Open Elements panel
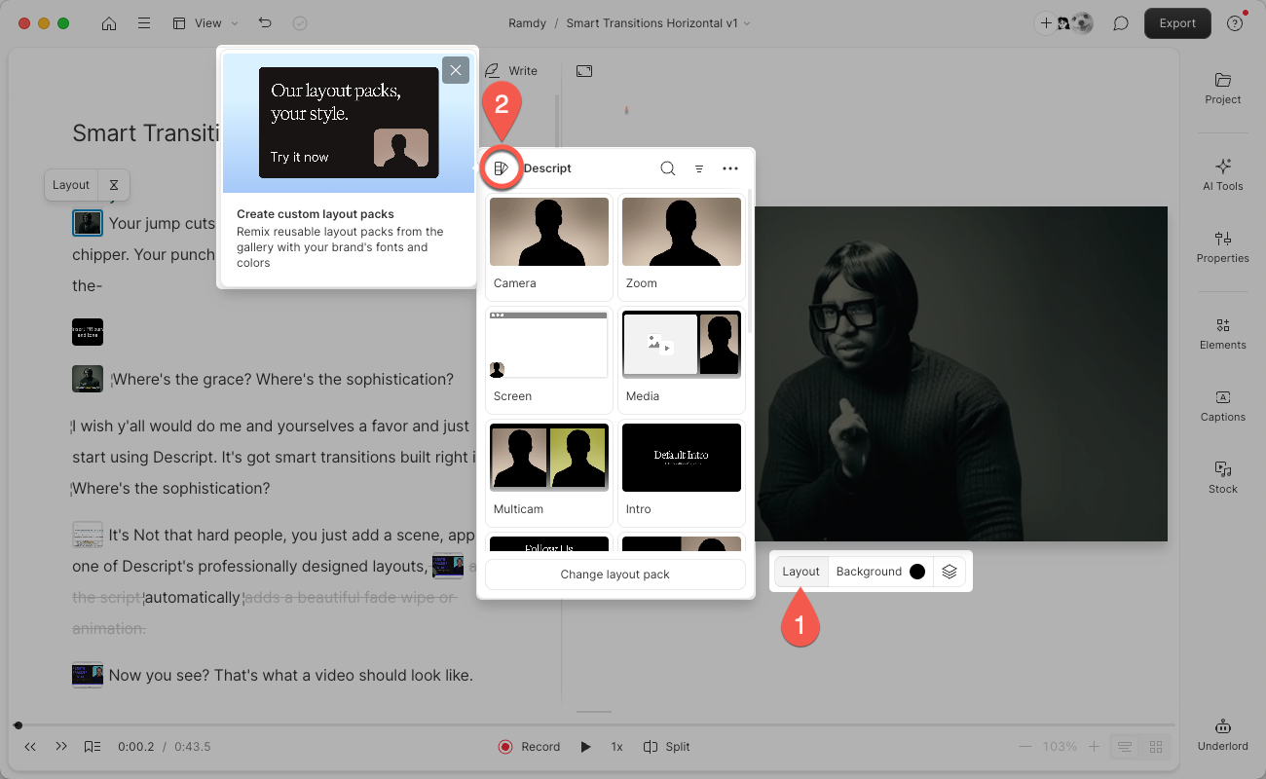This screenshot has width=1266, height=779. click(x=1223, y=334)
